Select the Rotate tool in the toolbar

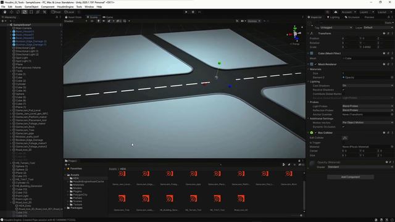[18, 12]
